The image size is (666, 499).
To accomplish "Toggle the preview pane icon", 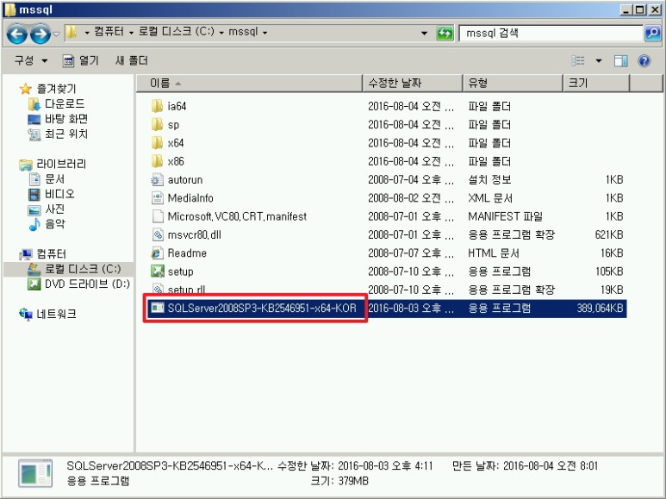I will [x=620, y=61].
